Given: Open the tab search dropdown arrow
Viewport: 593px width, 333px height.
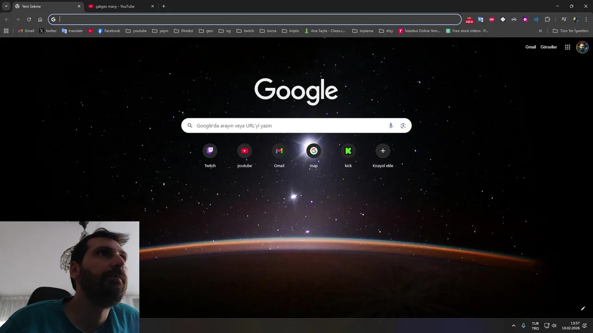Looking at the screenshot, I should (x=6, y=6).
